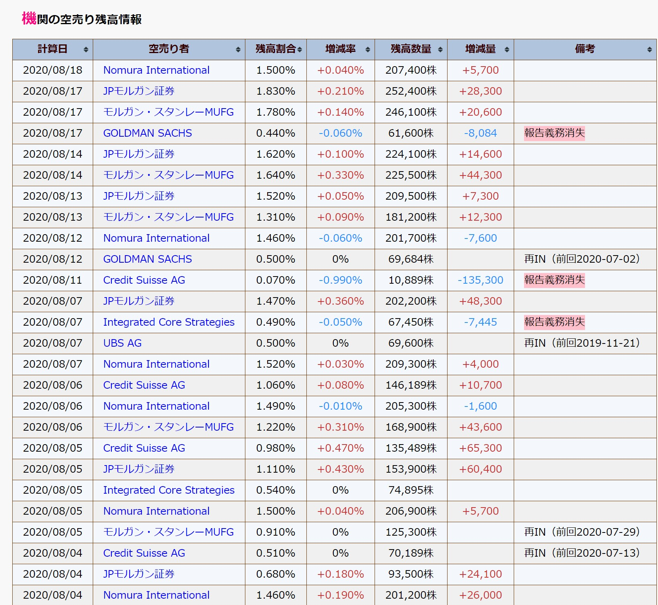This screenshot has height=605, width=658.
Task: Sort by 残高数量 column sort icon
Action: point(440,50)
